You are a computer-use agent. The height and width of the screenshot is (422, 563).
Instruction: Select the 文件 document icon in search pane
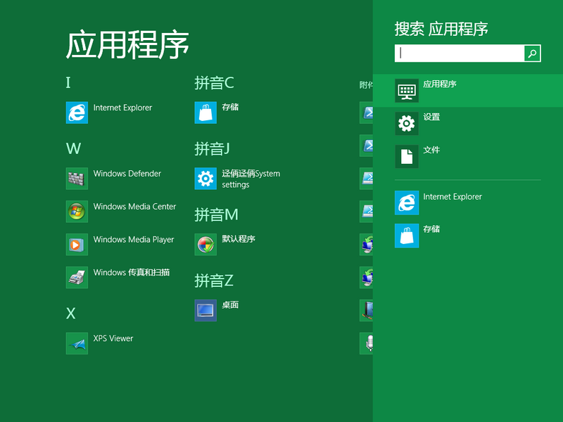click(407, 156)
